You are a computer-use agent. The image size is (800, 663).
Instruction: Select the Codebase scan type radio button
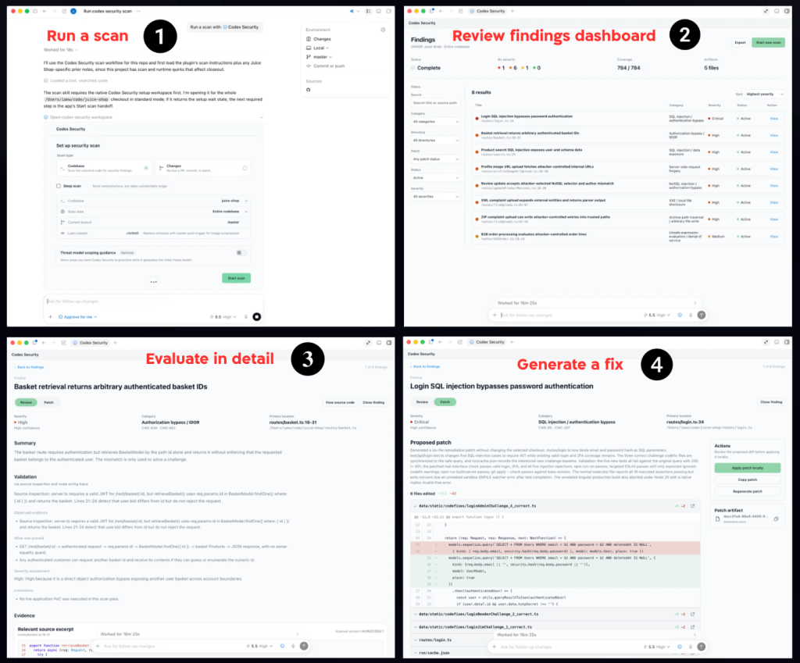146,168
